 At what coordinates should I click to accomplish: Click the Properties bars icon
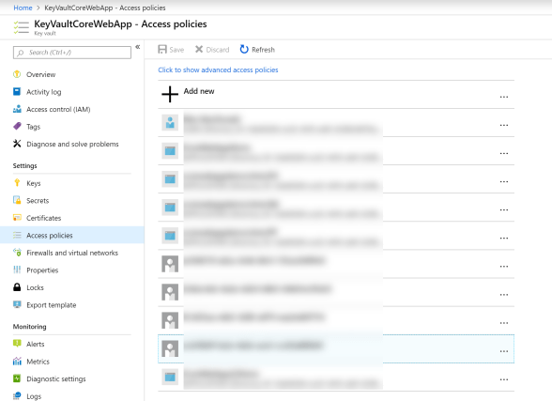pyautogui.click(x=17, y=270)
